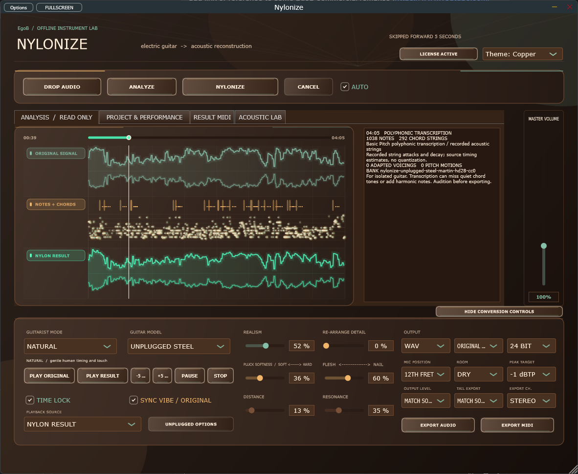Skip back with the -5 button
The width and height of the screenshot is (578, 474).
click(x=140, y=376)
